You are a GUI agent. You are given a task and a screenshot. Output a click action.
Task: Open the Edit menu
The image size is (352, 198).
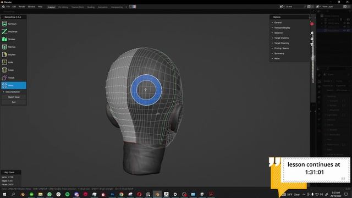coord(14,7)
